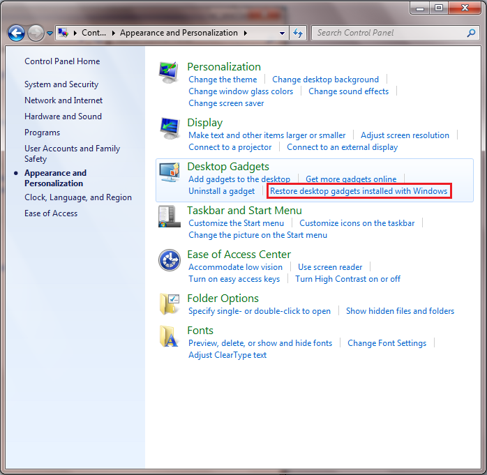
Task: Click Connect to a projector
Action: coord(230,147)
